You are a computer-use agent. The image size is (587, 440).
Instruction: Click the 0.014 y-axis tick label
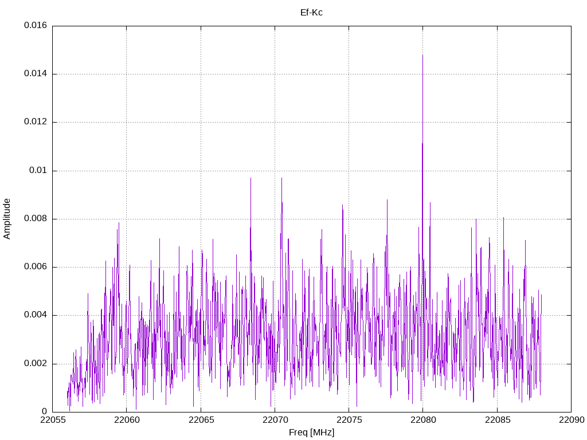[35, 74]
